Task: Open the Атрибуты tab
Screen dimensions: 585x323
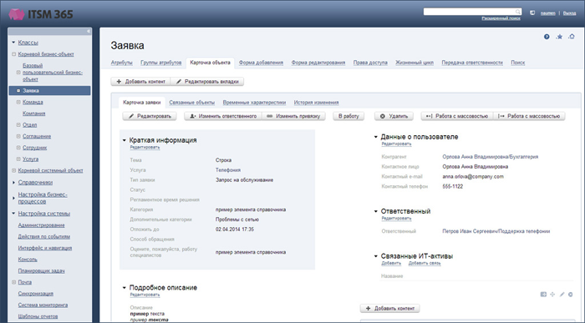Action: (122, 63)
